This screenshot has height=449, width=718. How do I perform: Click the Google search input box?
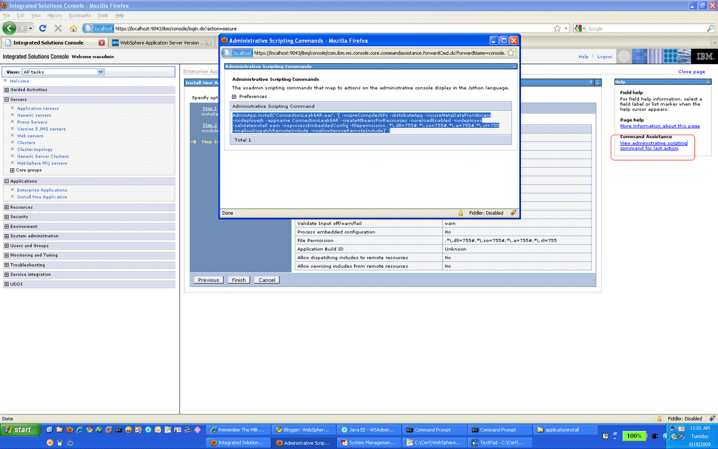click(646, 28)
